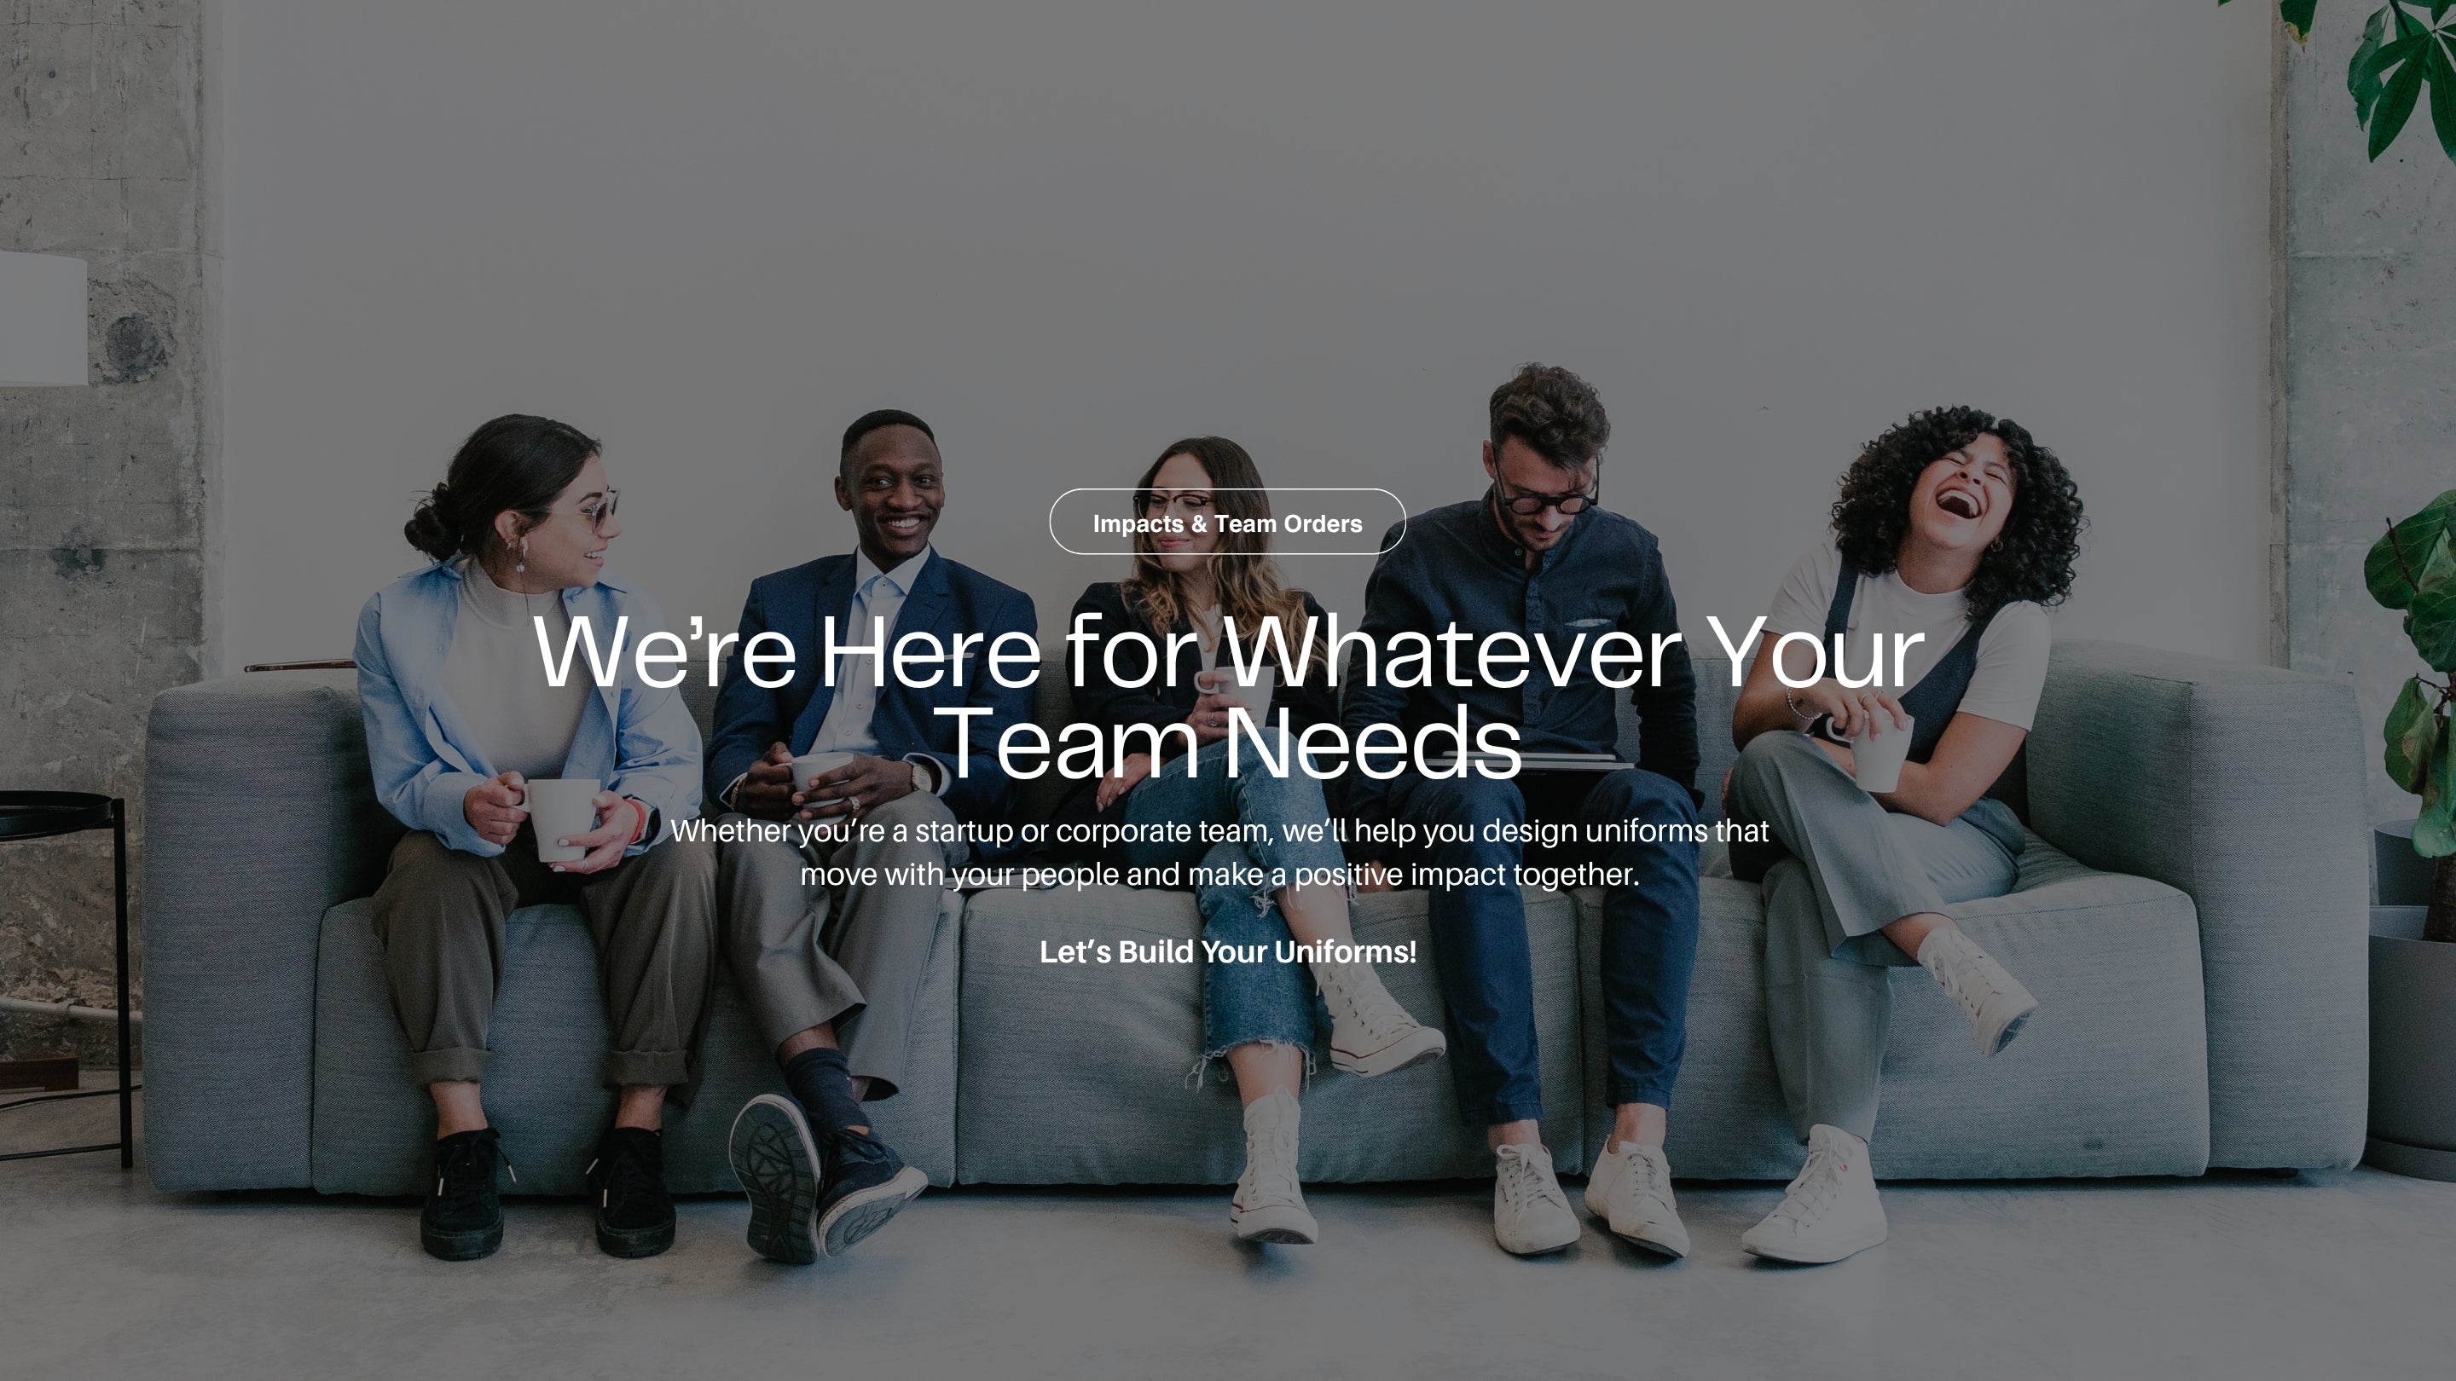This screenshot has height=1381, width=2456.
Task: Click the white lamp shade on the left
Action: point(41,318)
